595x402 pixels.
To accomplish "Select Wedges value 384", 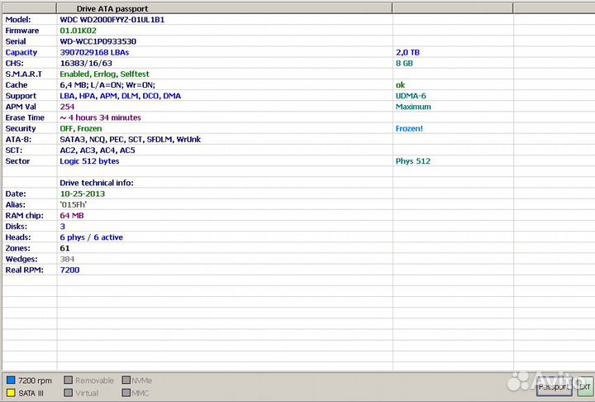I will click(x=67, y=259).
